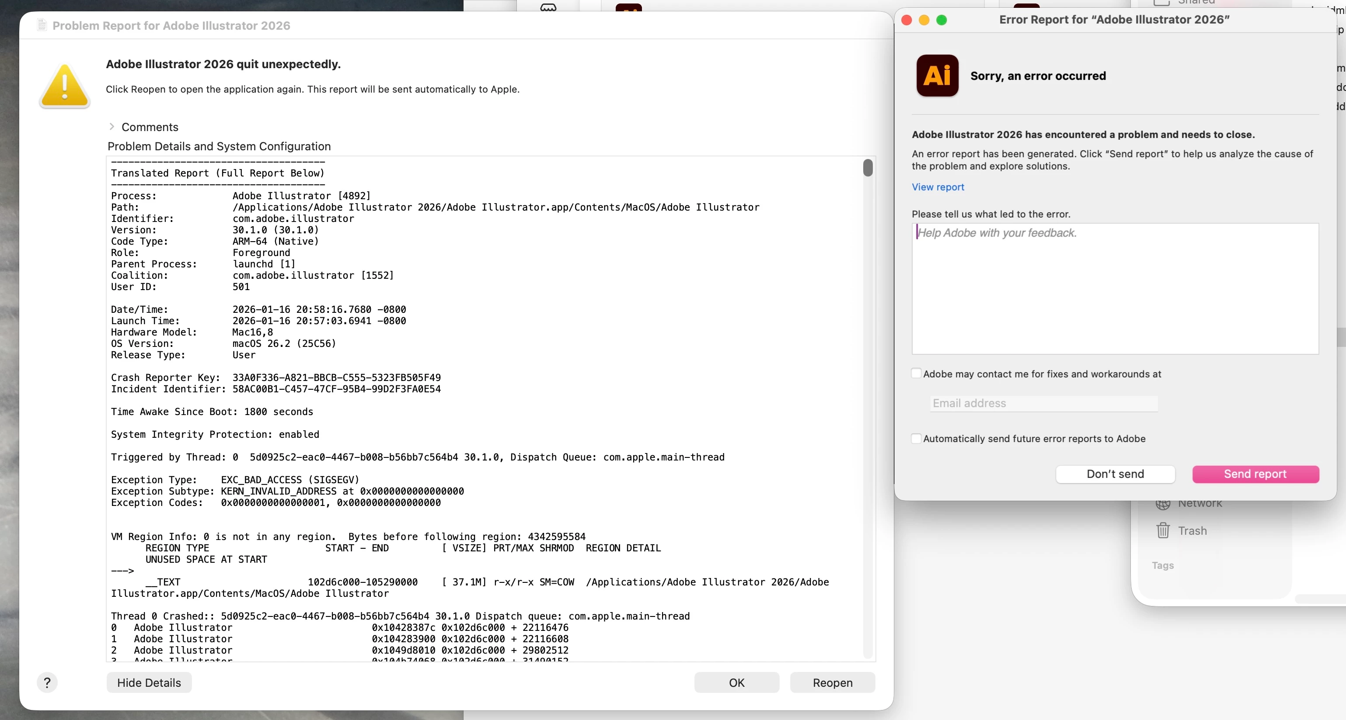Minimize the Error Report window with yellow button
The width and height of the screenshot is (1346, 720).
click(924, 20)
